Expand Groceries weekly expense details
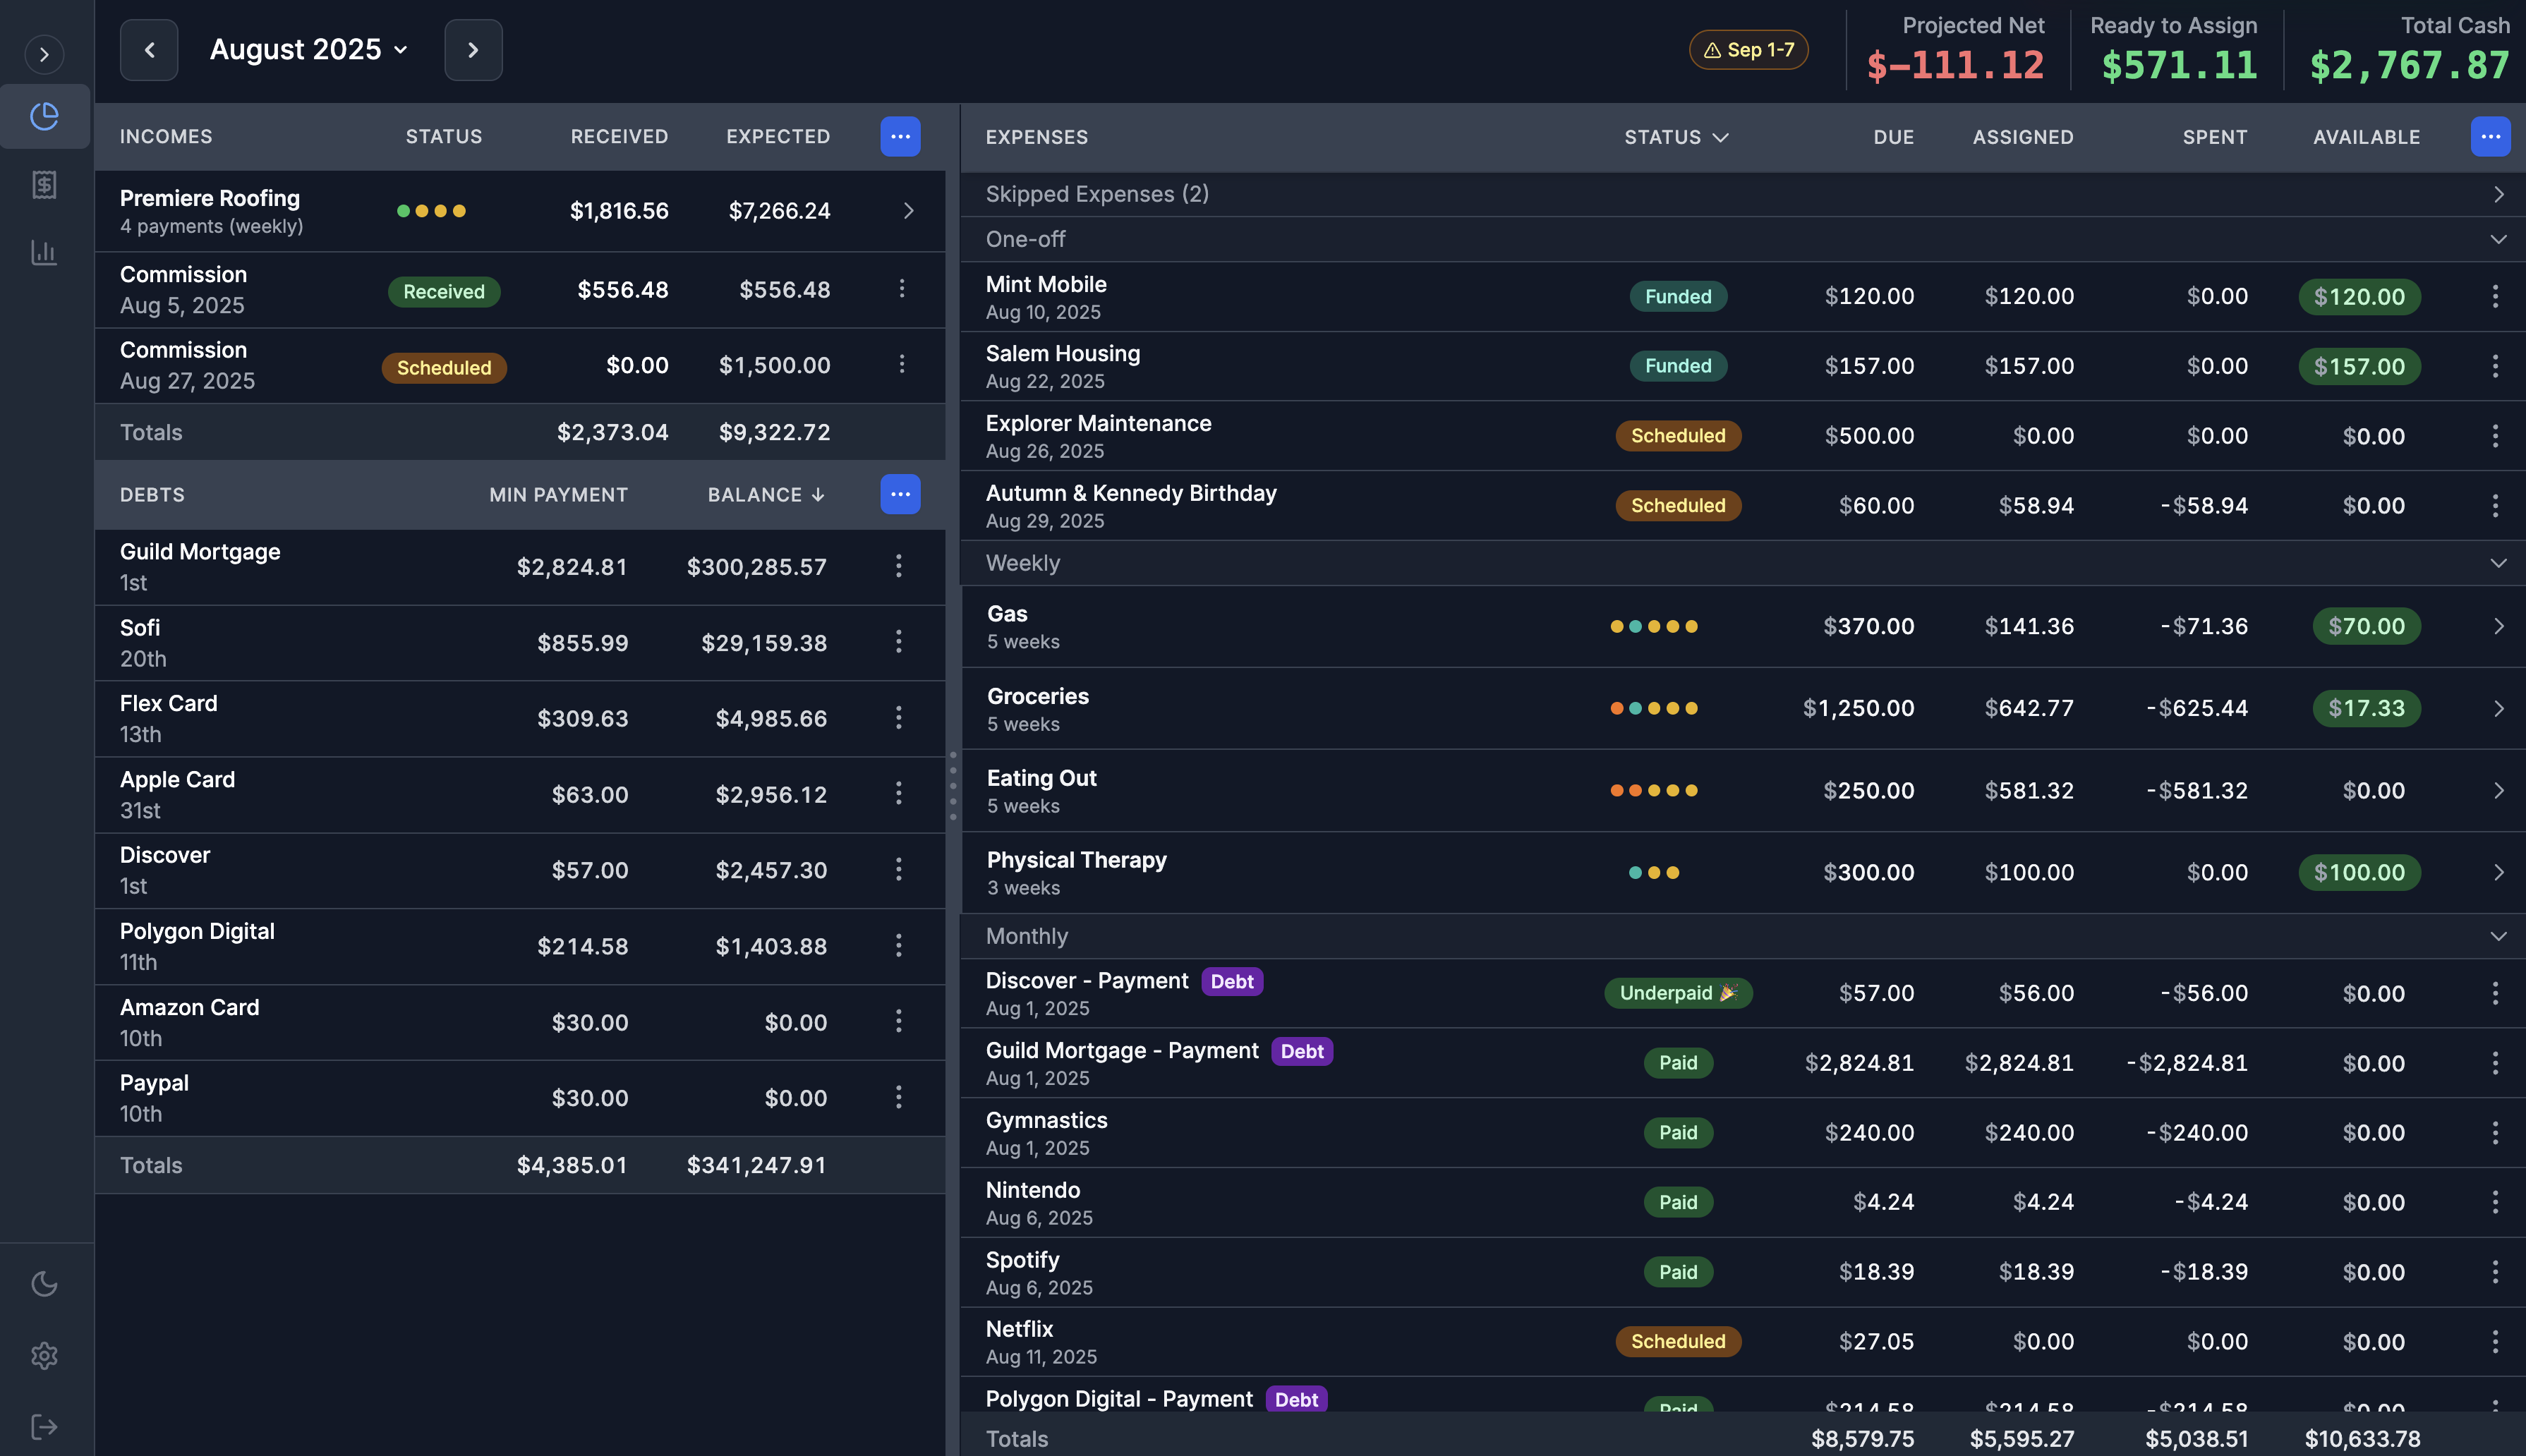2526x1456 pixels. (x=2498, y=708)
